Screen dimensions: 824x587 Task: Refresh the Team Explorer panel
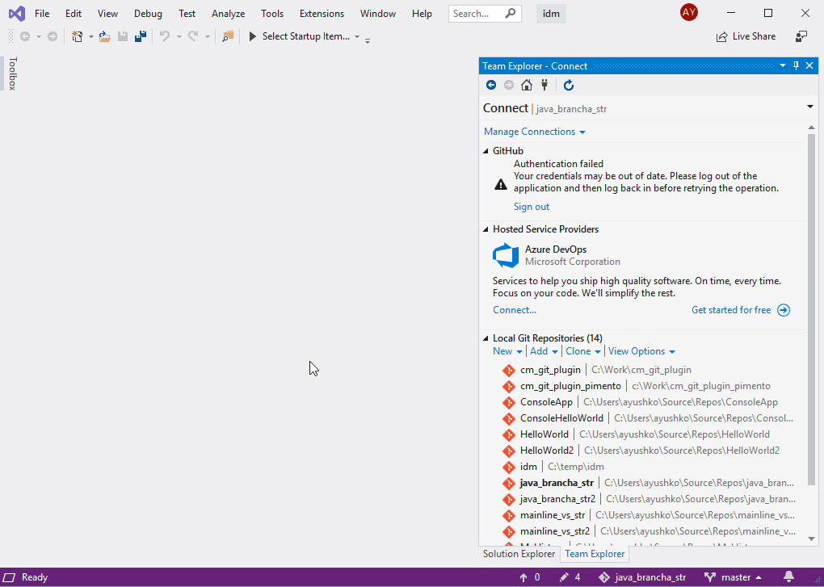pos(569,85)
